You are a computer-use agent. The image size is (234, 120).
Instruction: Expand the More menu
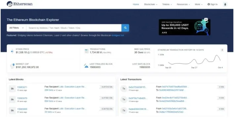199,5
